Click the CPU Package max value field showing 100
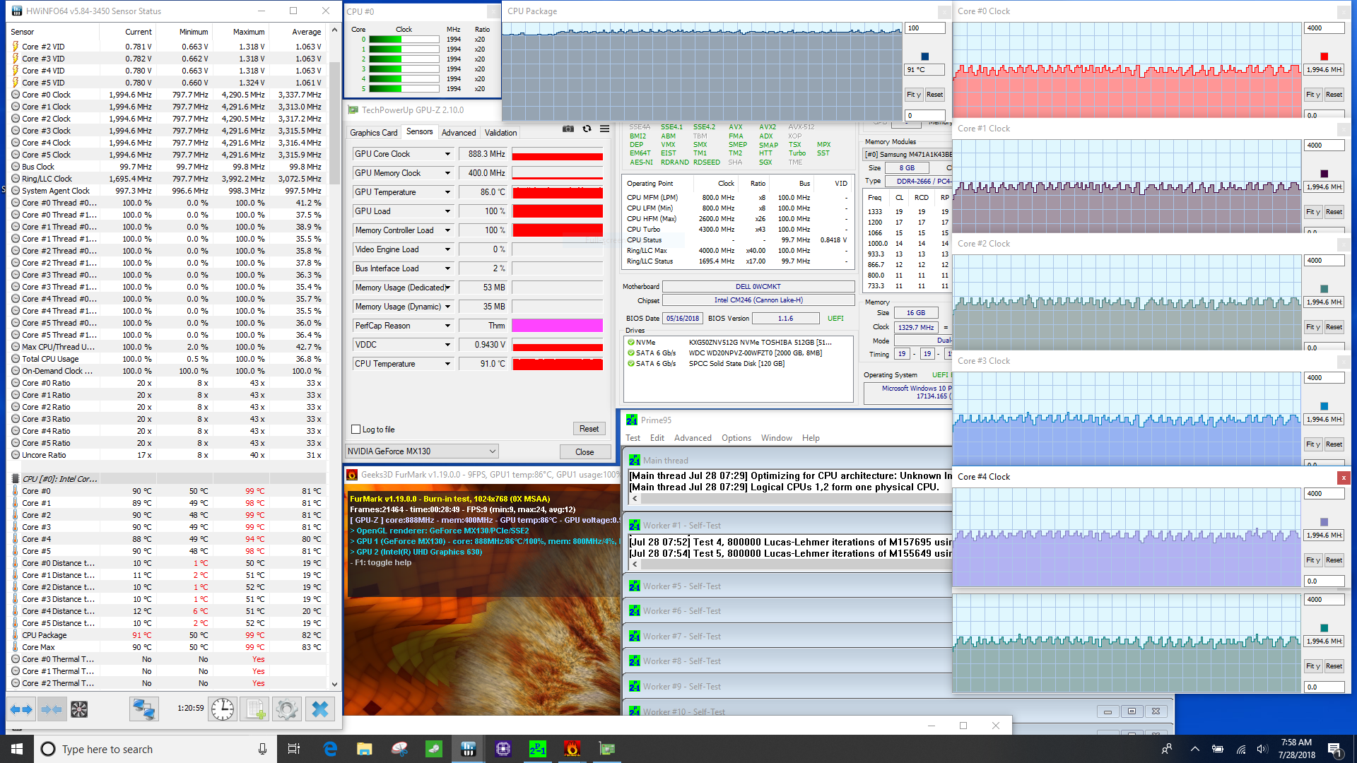Viewport: 1357px width, 763px height. click(x=924, y=28)
